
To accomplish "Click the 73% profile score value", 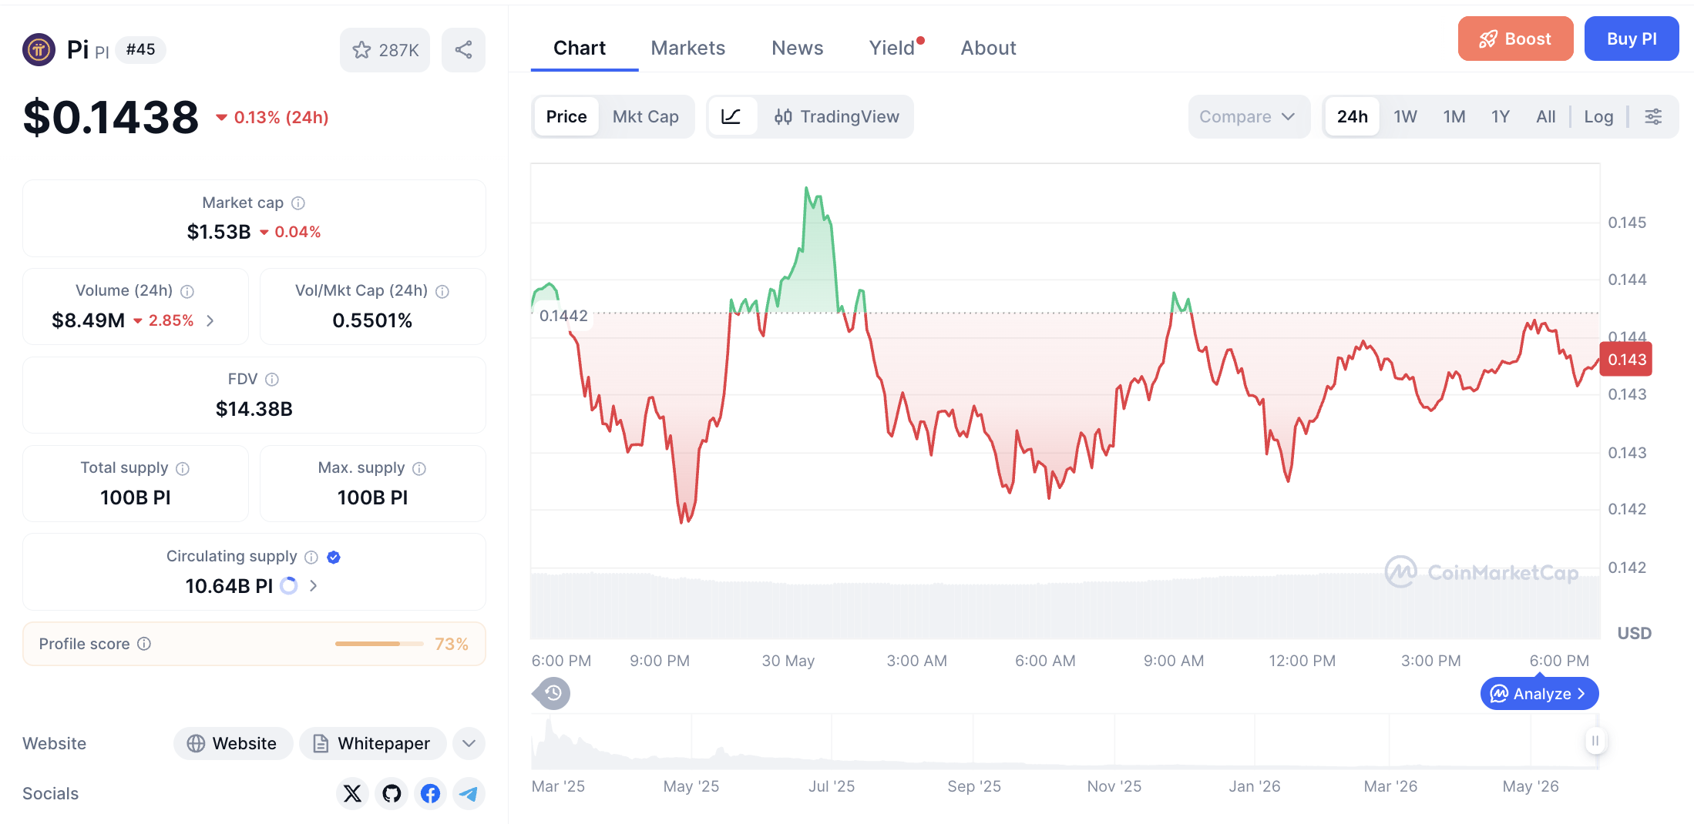I will 452,644.
